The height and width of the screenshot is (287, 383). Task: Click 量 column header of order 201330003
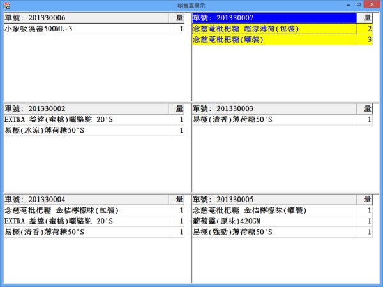point(364,108)
